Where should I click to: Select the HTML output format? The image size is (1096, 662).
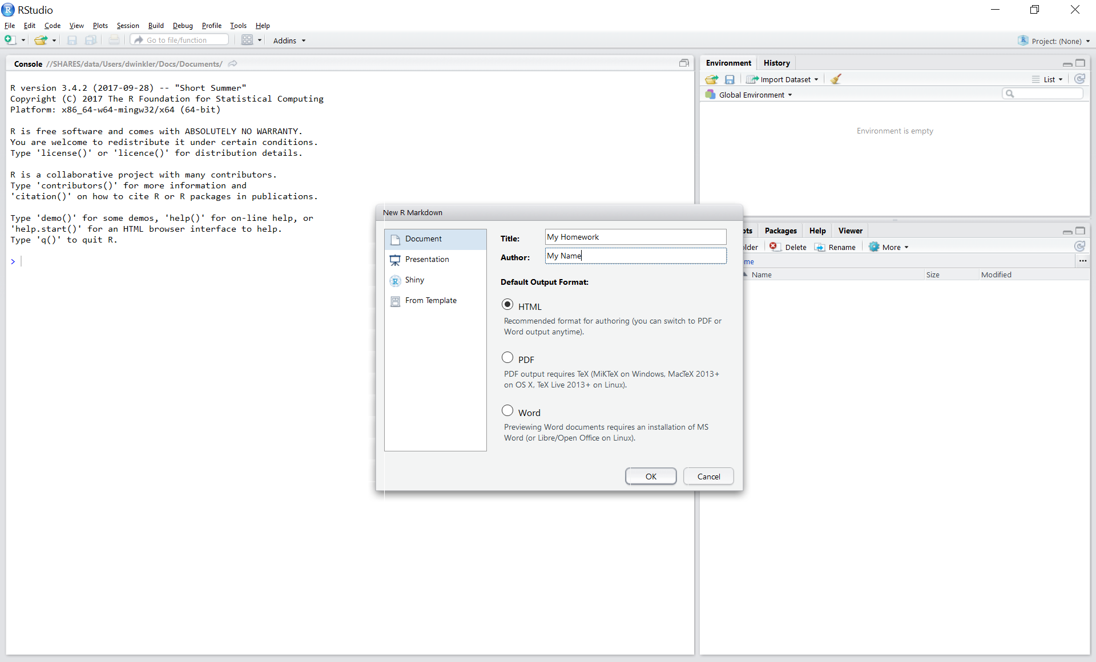pos(507,305)
